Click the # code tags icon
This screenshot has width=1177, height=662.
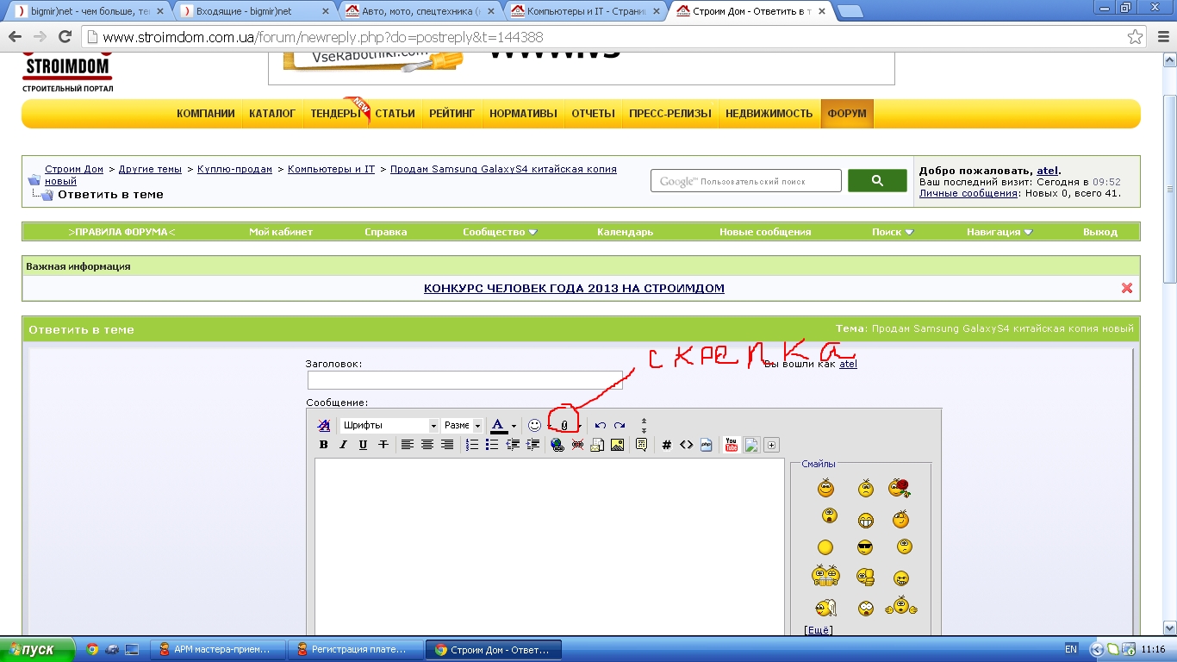(667, 445)
